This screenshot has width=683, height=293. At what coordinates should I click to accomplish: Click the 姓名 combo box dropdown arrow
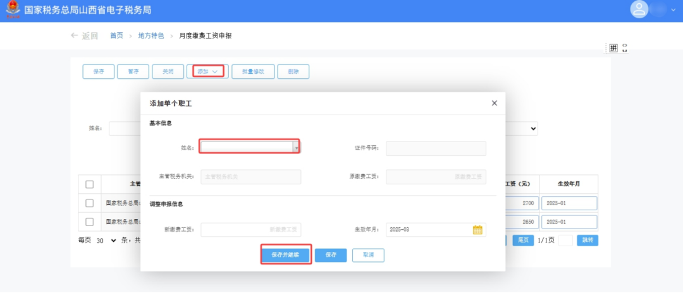[x=297, y=148]
